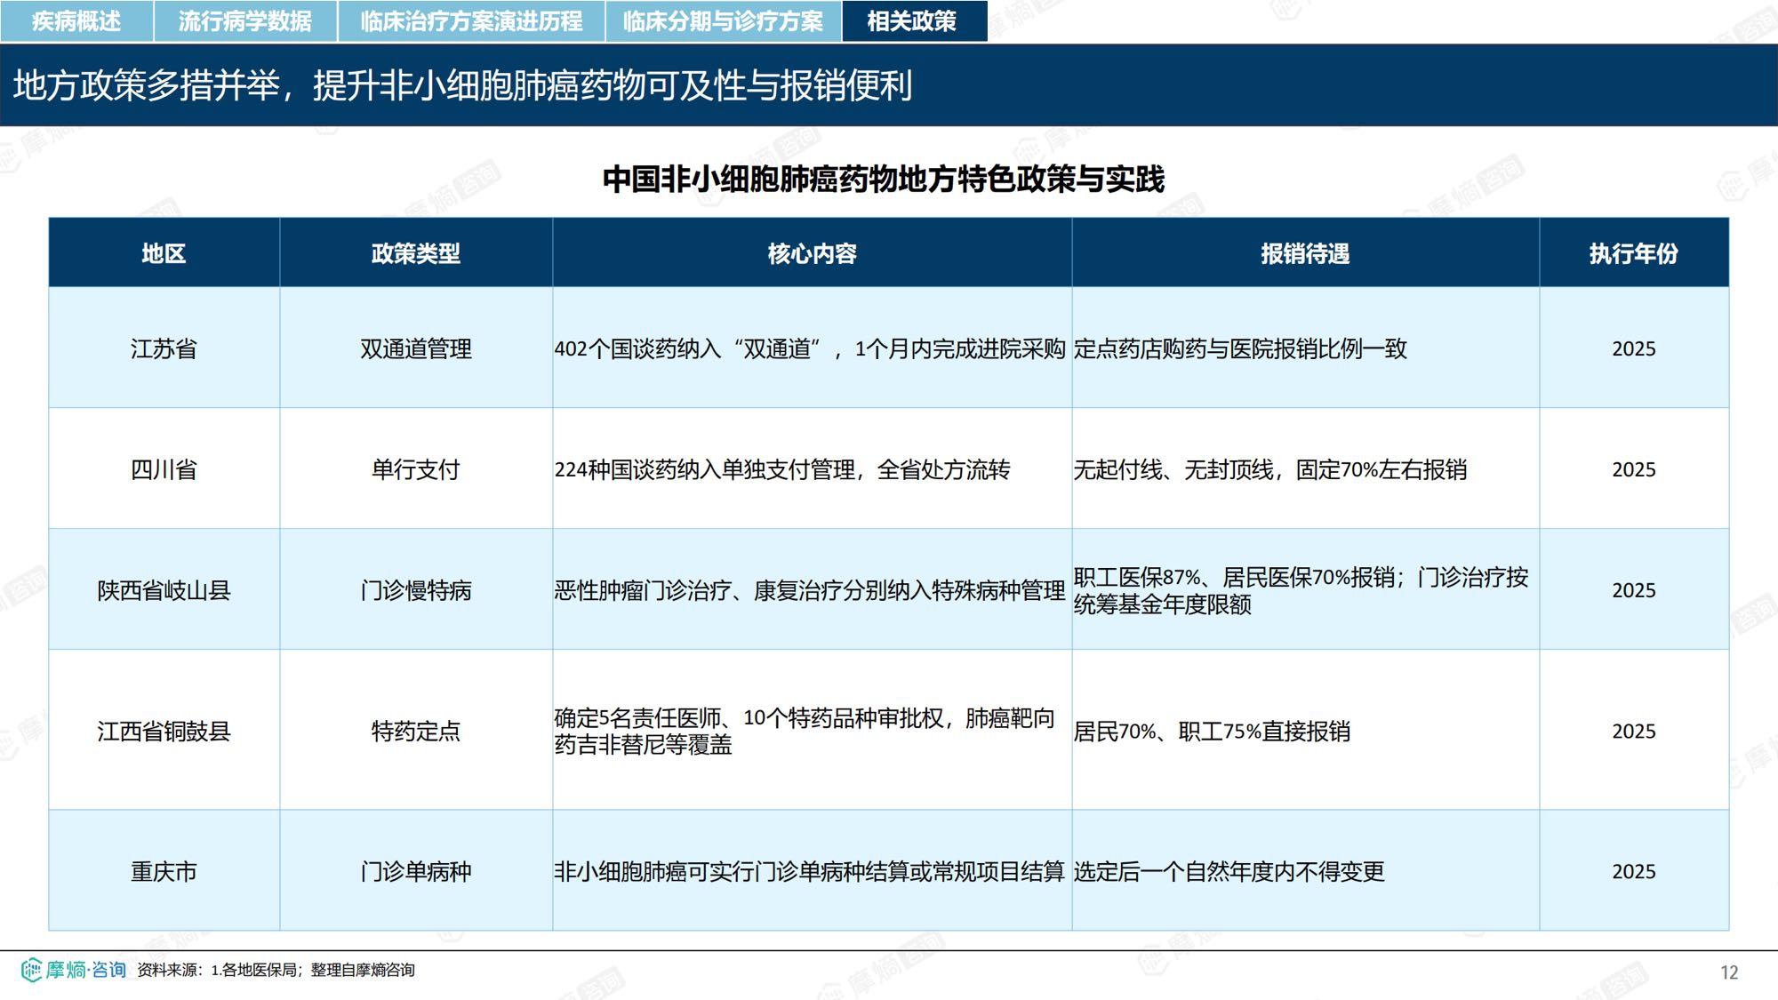Select the 江苏省 cell
Viewport: 1778px width, 1000px height.
tap(164, 348)
